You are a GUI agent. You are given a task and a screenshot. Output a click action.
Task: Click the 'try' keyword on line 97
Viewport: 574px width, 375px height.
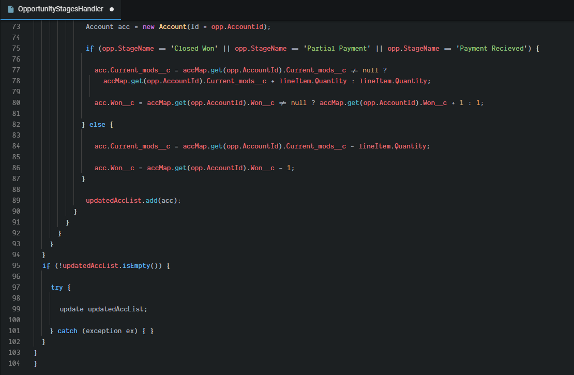click(57, 287)
